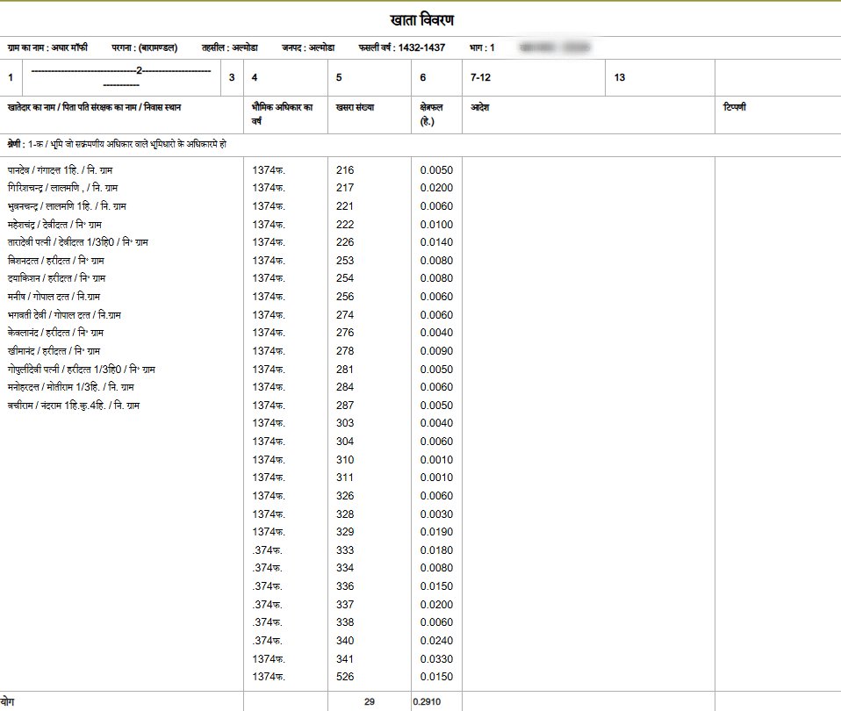Select the 'खीमानंद / हरीदत्त' name

pyautogui.click(x=54, y=351)
